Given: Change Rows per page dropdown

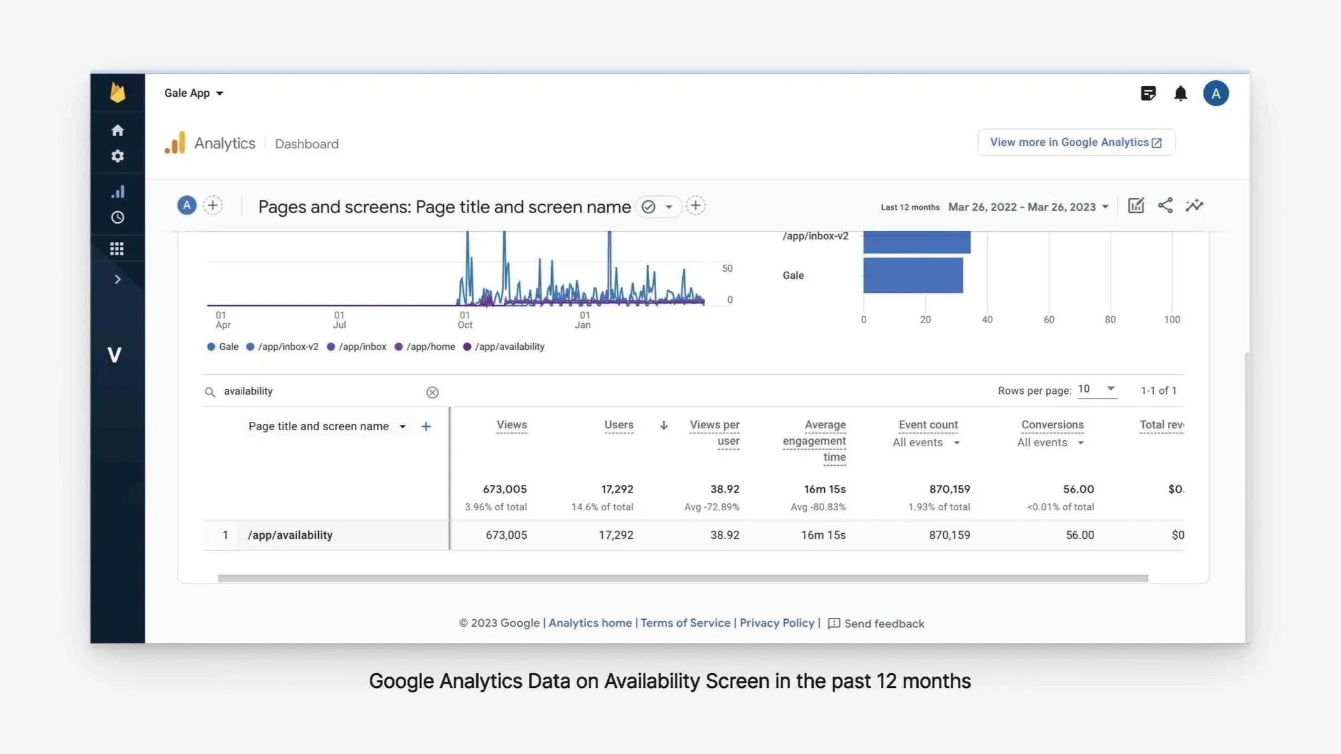Looking at the screenshot, I should click(1097, 389).
